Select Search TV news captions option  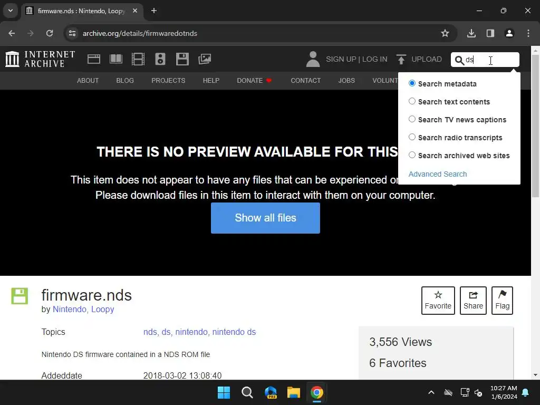tap(412, 119)
